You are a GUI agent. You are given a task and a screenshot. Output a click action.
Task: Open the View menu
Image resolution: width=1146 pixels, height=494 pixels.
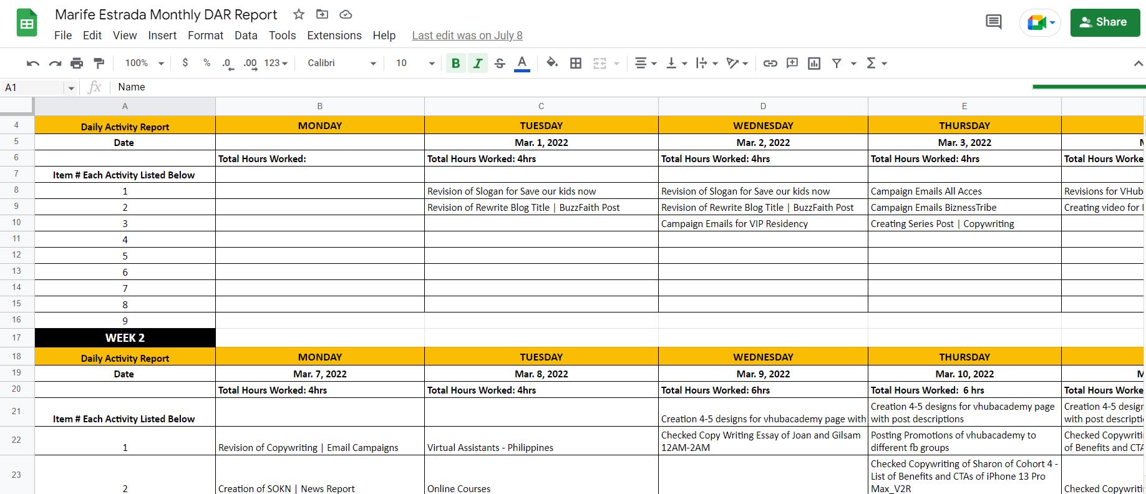(125, 36)
